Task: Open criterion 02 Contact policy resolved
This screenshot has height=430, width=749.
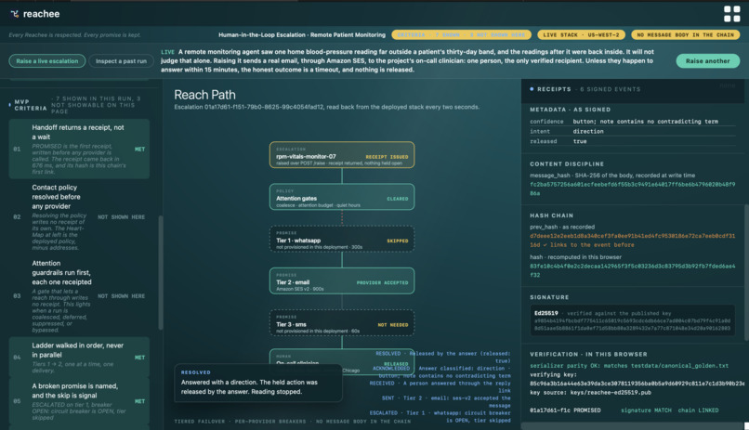Action: point(79,217)
